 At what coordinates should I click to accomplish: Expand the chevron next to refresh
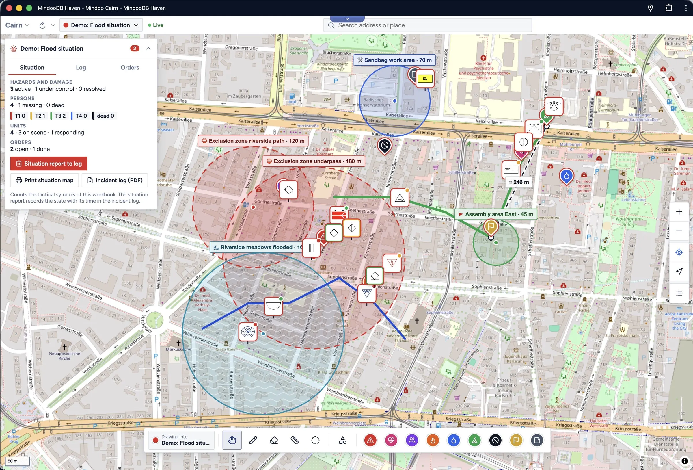tap(53, 25)
